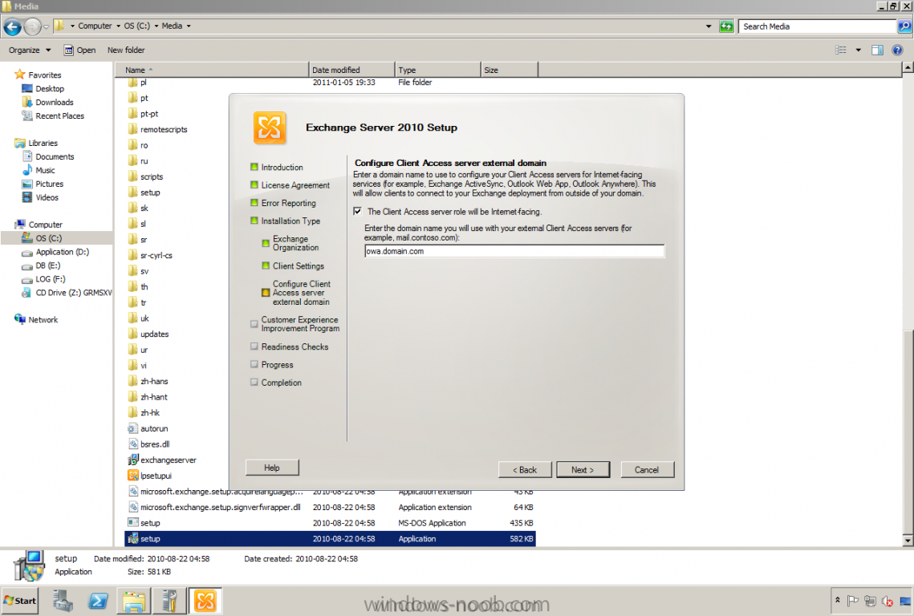Expand the OS (C:) breadcrumb dropdown arrow
This screenshot has height=616, width=914.
156,26
